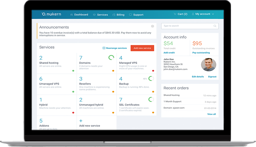Open the Backup service card
Screen dimensions: 256x147
pos(137,84)
